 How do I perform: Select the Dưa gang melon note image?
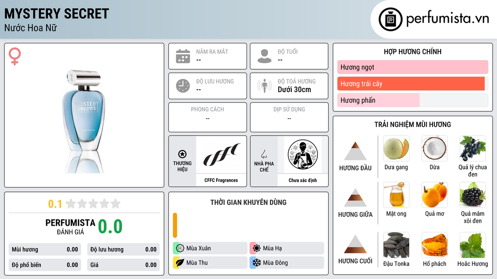[396, 149]
